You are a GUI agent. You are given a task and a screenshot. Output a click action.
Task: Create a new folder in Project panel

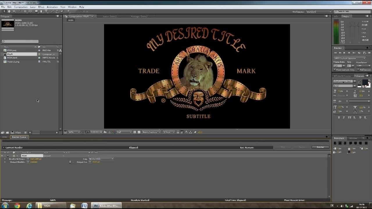(x=8, y=132)
